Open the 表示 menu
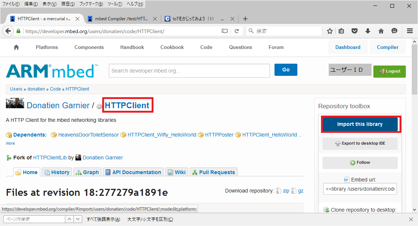This screenshot has height=226, width=418. [49, 4]
